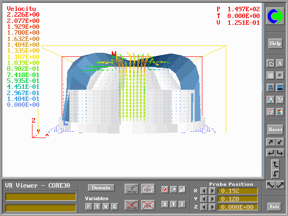Decrease probe X position

[203, 191]
